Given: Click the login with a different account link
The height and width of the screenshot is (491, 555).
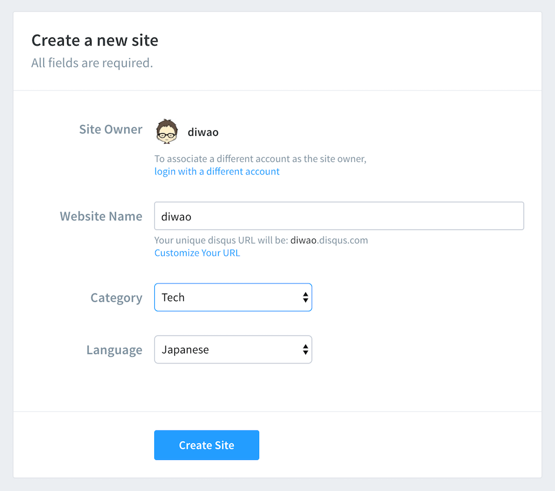Looking at the screenshot, I should click(x=216, y=171).
